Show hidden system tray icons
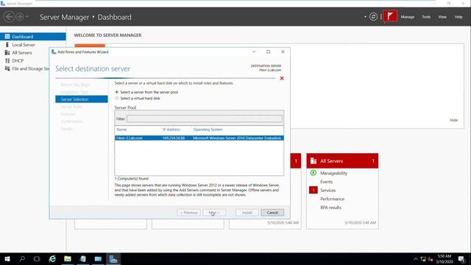 tap(415, 259)
